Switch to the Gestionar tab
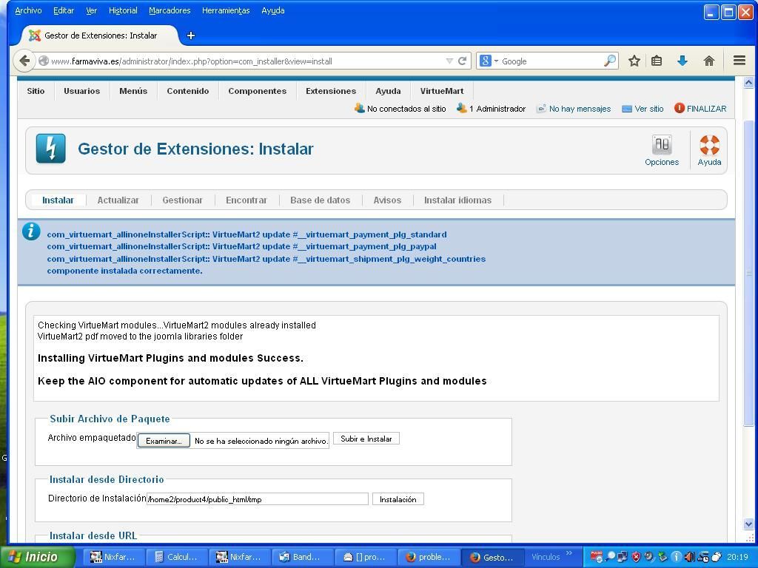 [182, 200]
